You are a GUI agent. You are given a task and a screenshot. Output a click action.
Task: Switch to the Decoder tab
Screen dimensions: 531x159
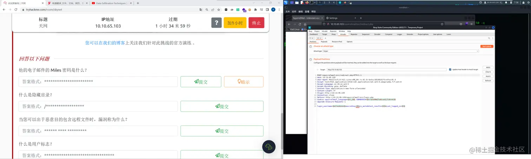[377, 34]
